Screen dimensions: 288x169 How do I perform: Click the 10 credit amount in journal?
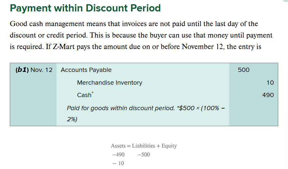(270, 83)
